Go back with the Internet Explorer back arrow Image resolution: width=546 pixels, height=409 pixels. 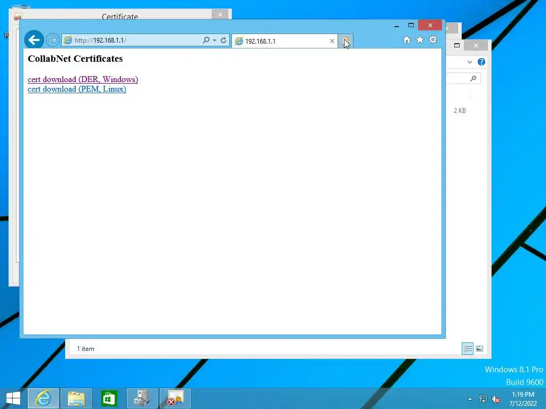click(34, 40)
